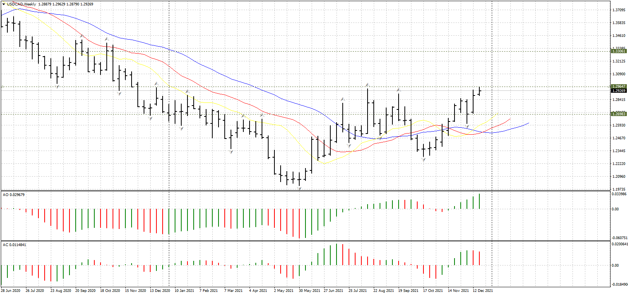The width and height of the screenshot is (628, 295).
Task: Click the 1.37095 value on the price scale
Action: [x=618, y=10]
